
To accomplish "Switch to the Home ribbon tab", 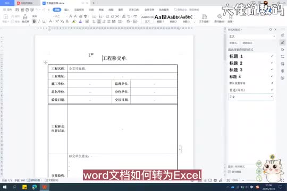I will pos(57,10).
